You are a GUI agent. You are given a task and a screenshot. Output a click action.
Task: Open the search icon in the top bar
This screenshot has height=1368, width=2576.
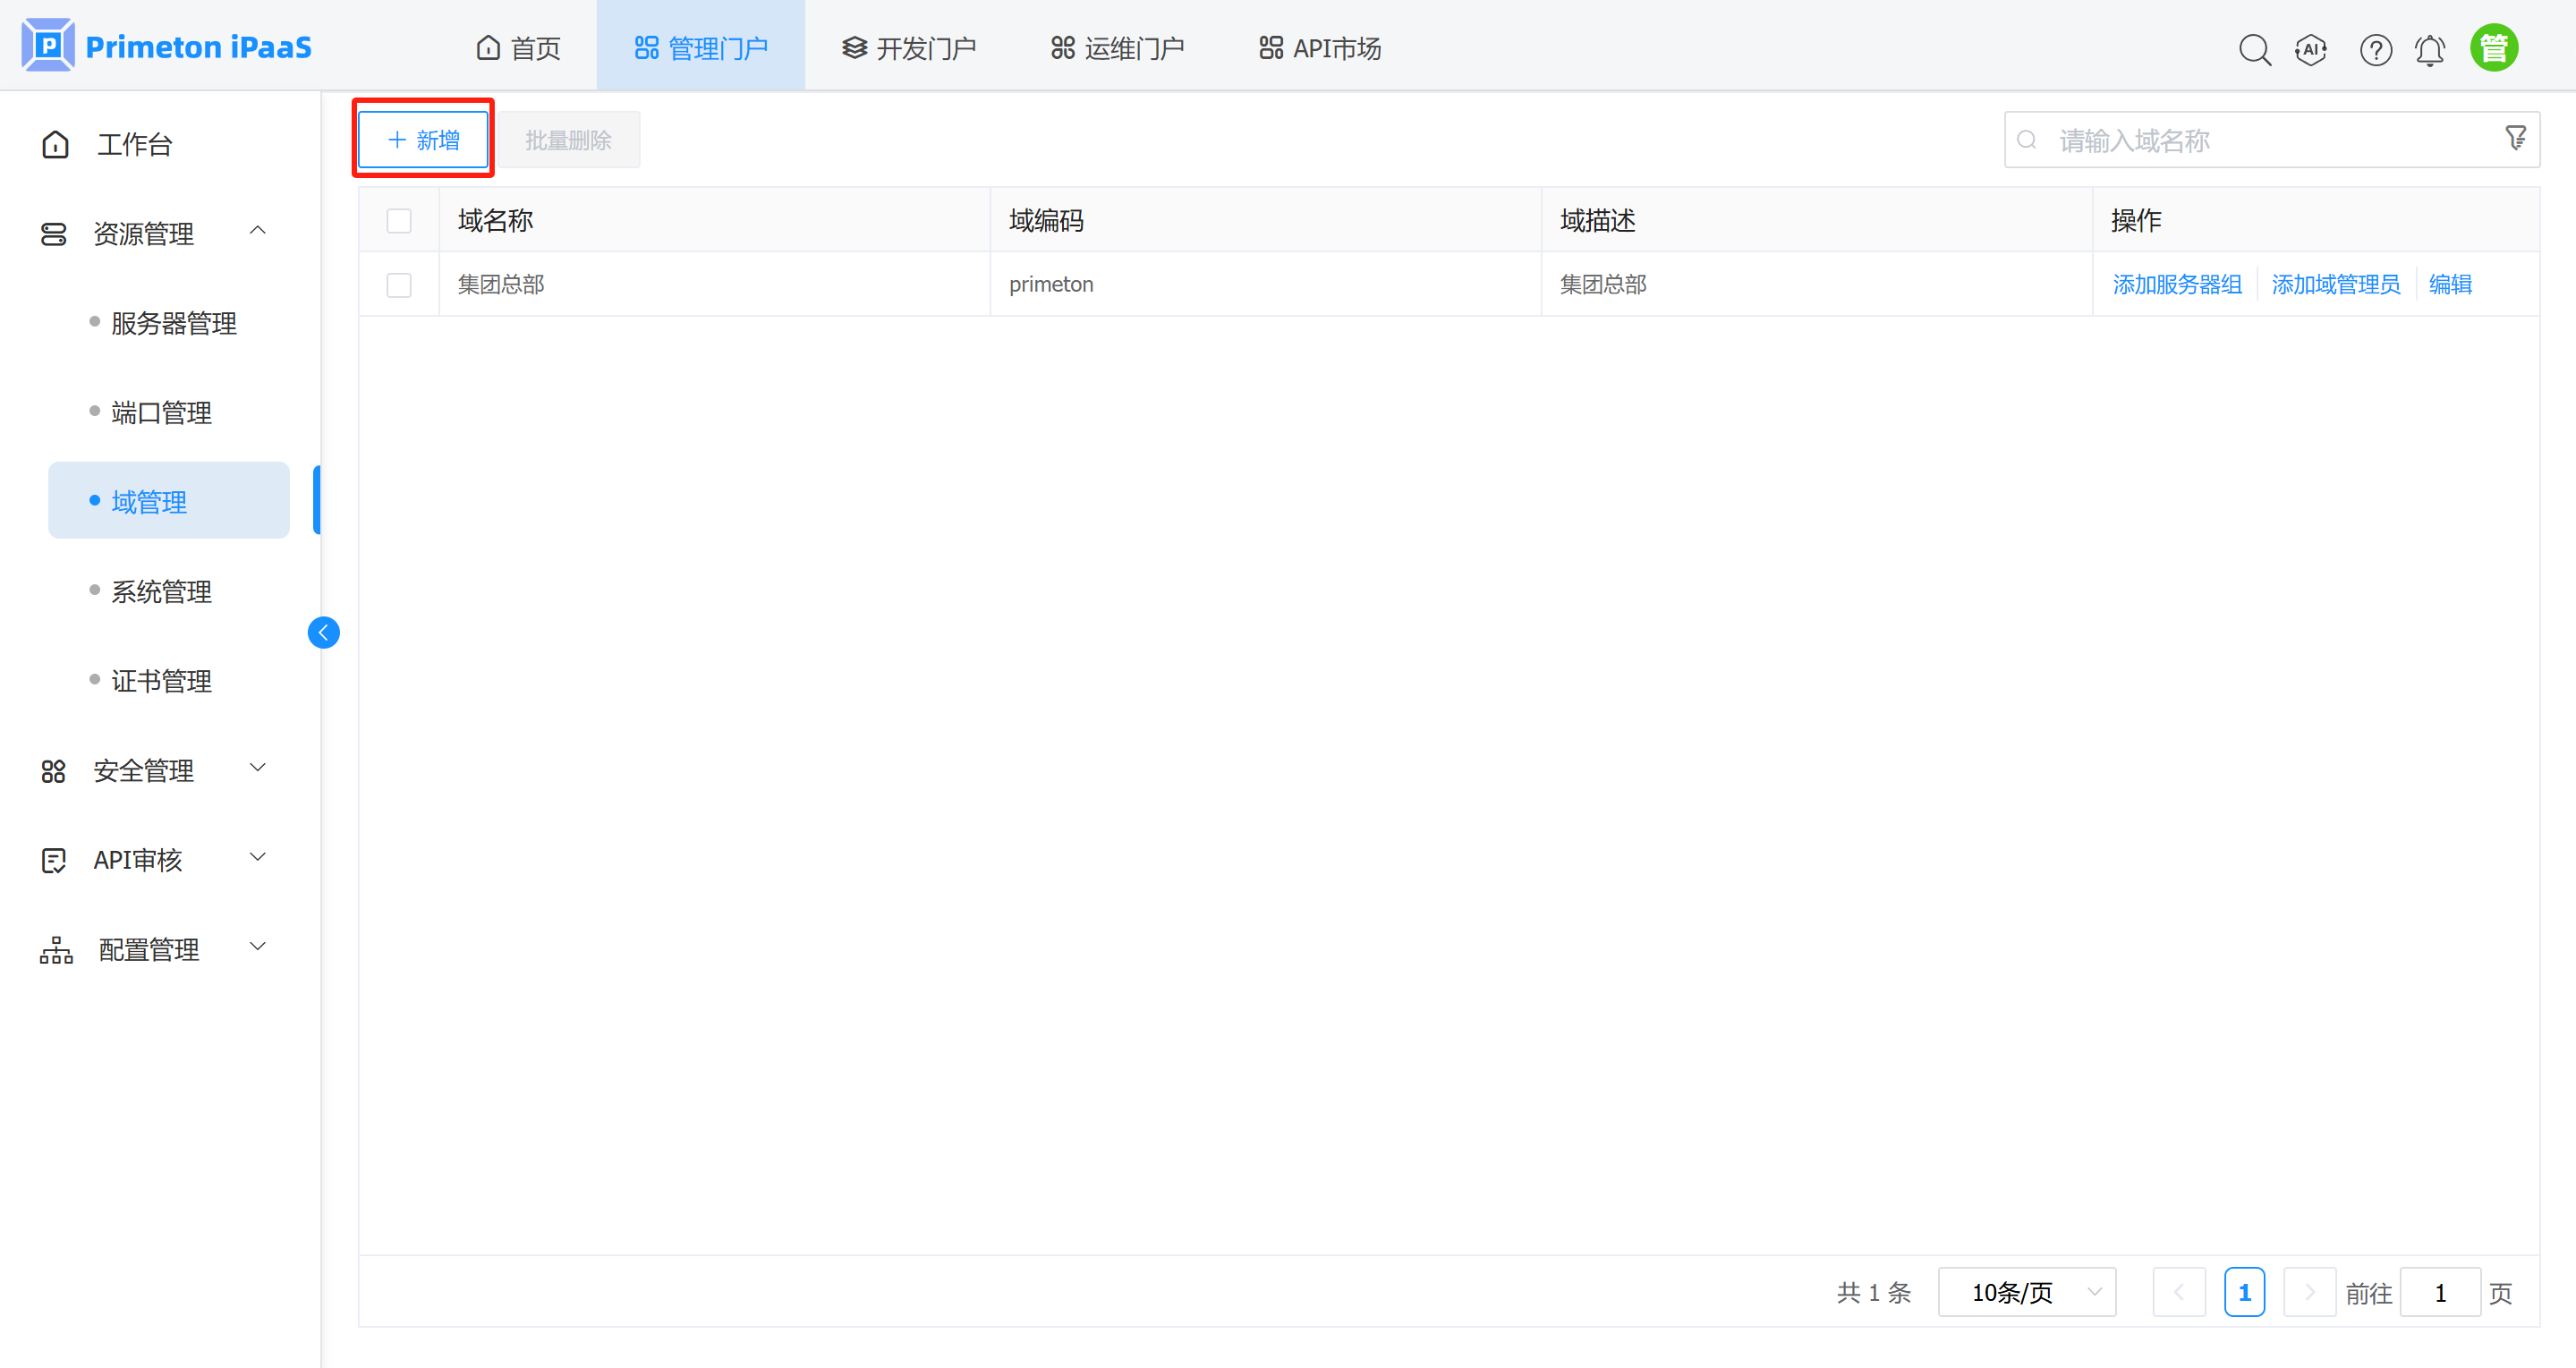point(2255,49)
